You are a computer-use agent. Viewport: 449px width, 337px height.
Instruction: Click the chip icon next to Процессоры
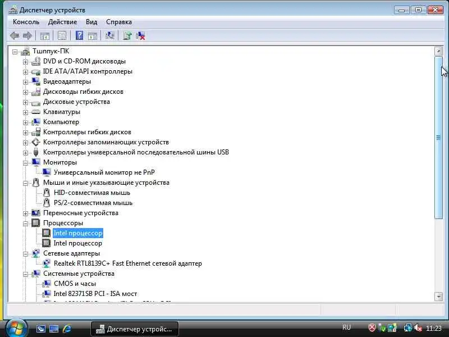pos(36,223)
